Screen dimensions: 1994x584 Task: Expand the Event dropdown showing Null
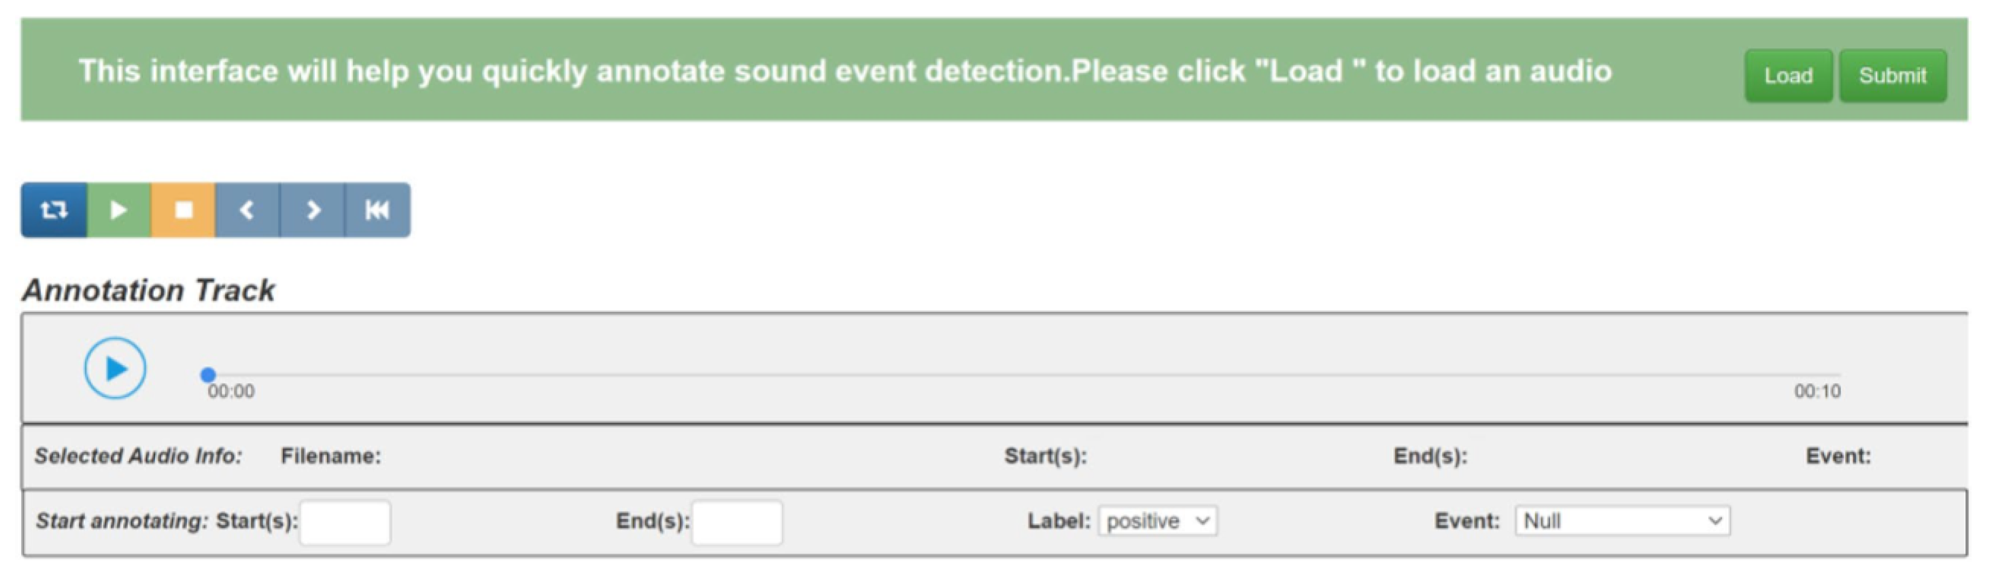click(1622, 521)
